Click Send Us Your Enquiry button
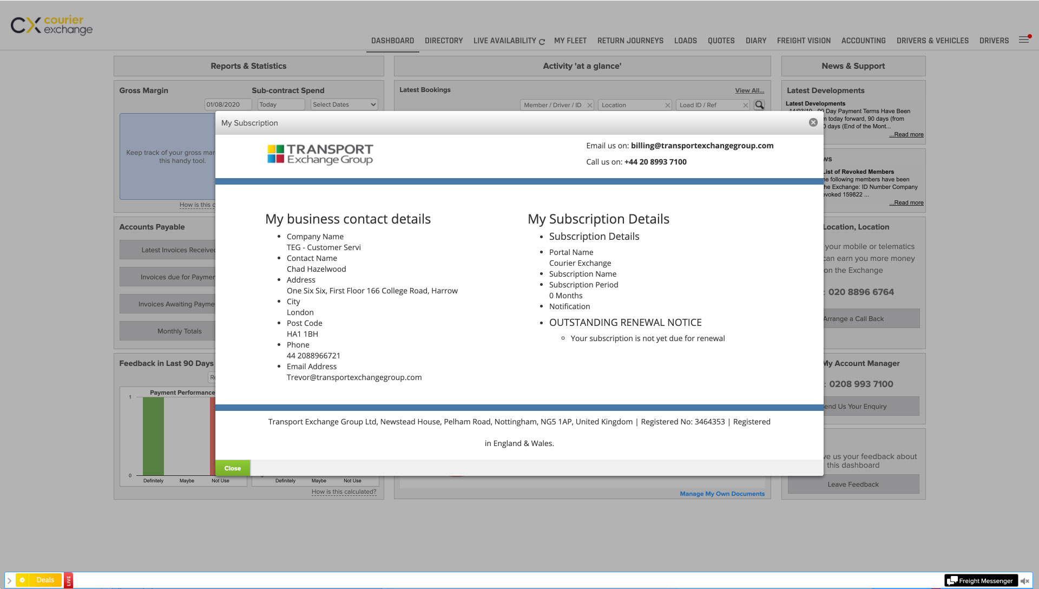The width and height of the screenshot is (1039, 589). pos(871,406)
